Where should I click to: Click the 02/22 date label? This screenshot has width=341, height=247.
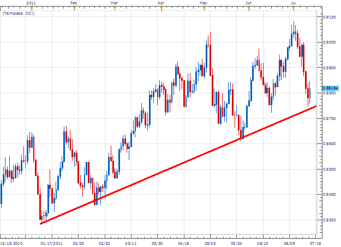point(104,243)
